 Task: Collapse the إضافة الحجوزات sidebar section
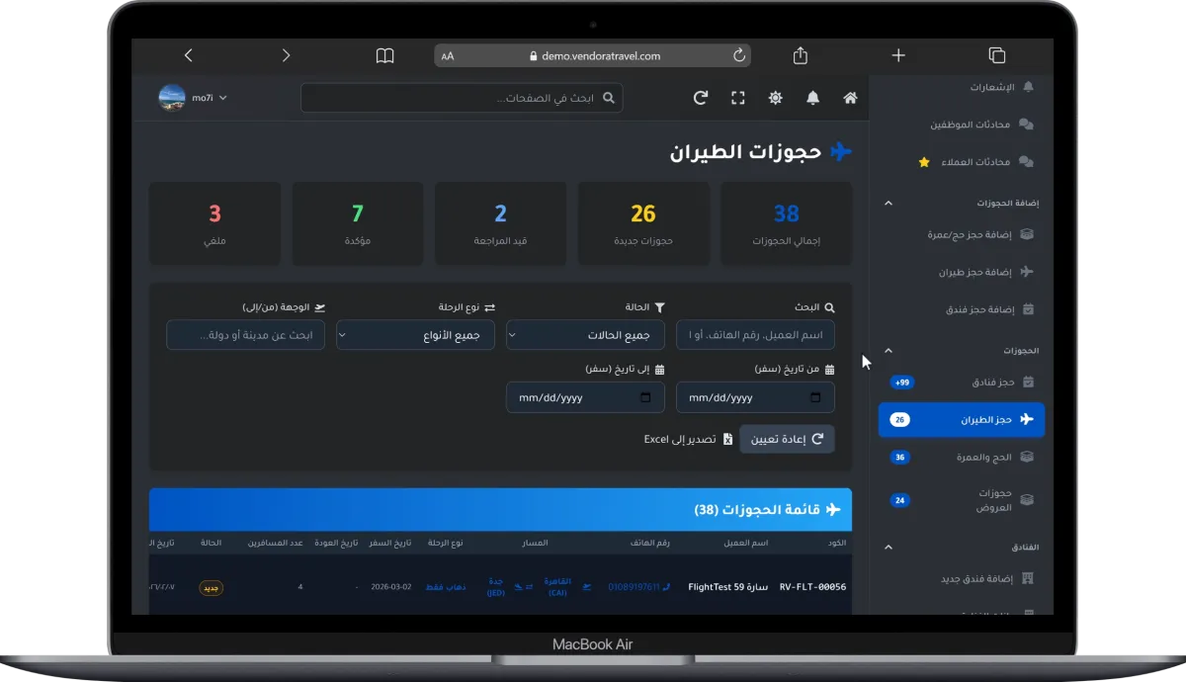888,203
